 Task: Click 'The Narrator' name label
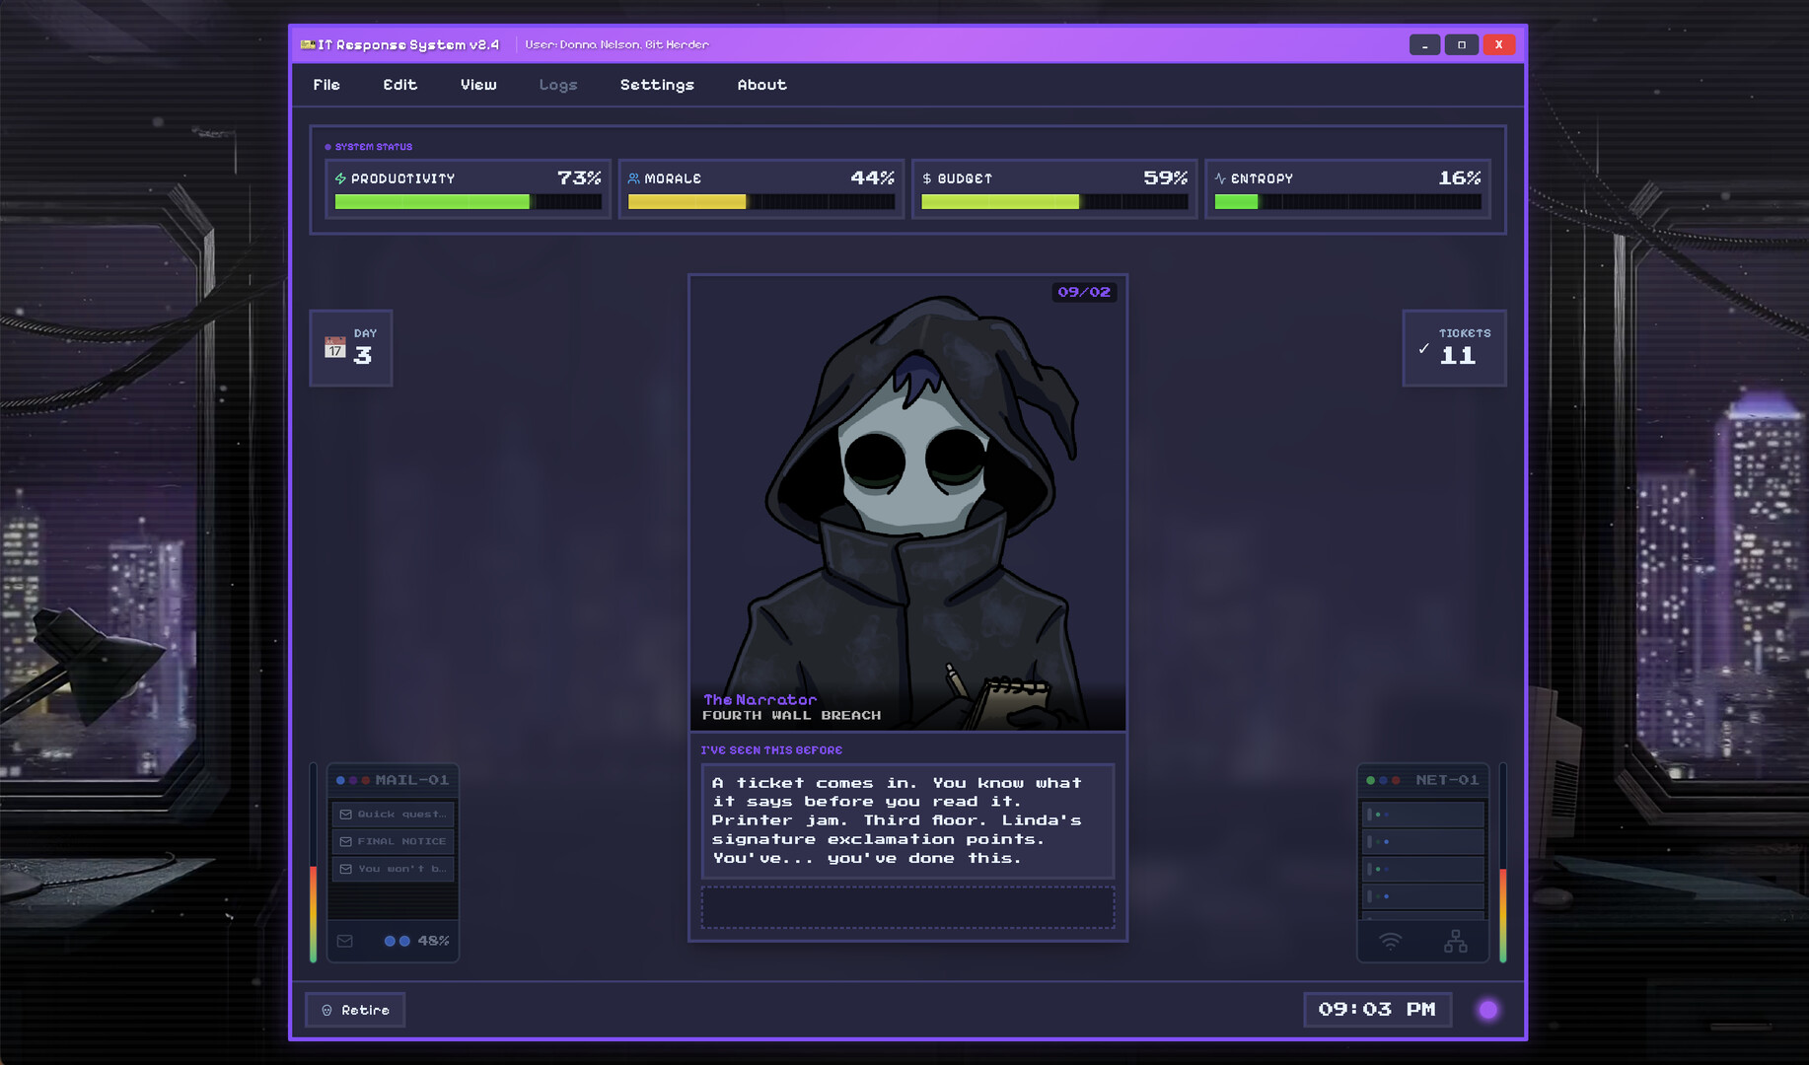[760, 699]
